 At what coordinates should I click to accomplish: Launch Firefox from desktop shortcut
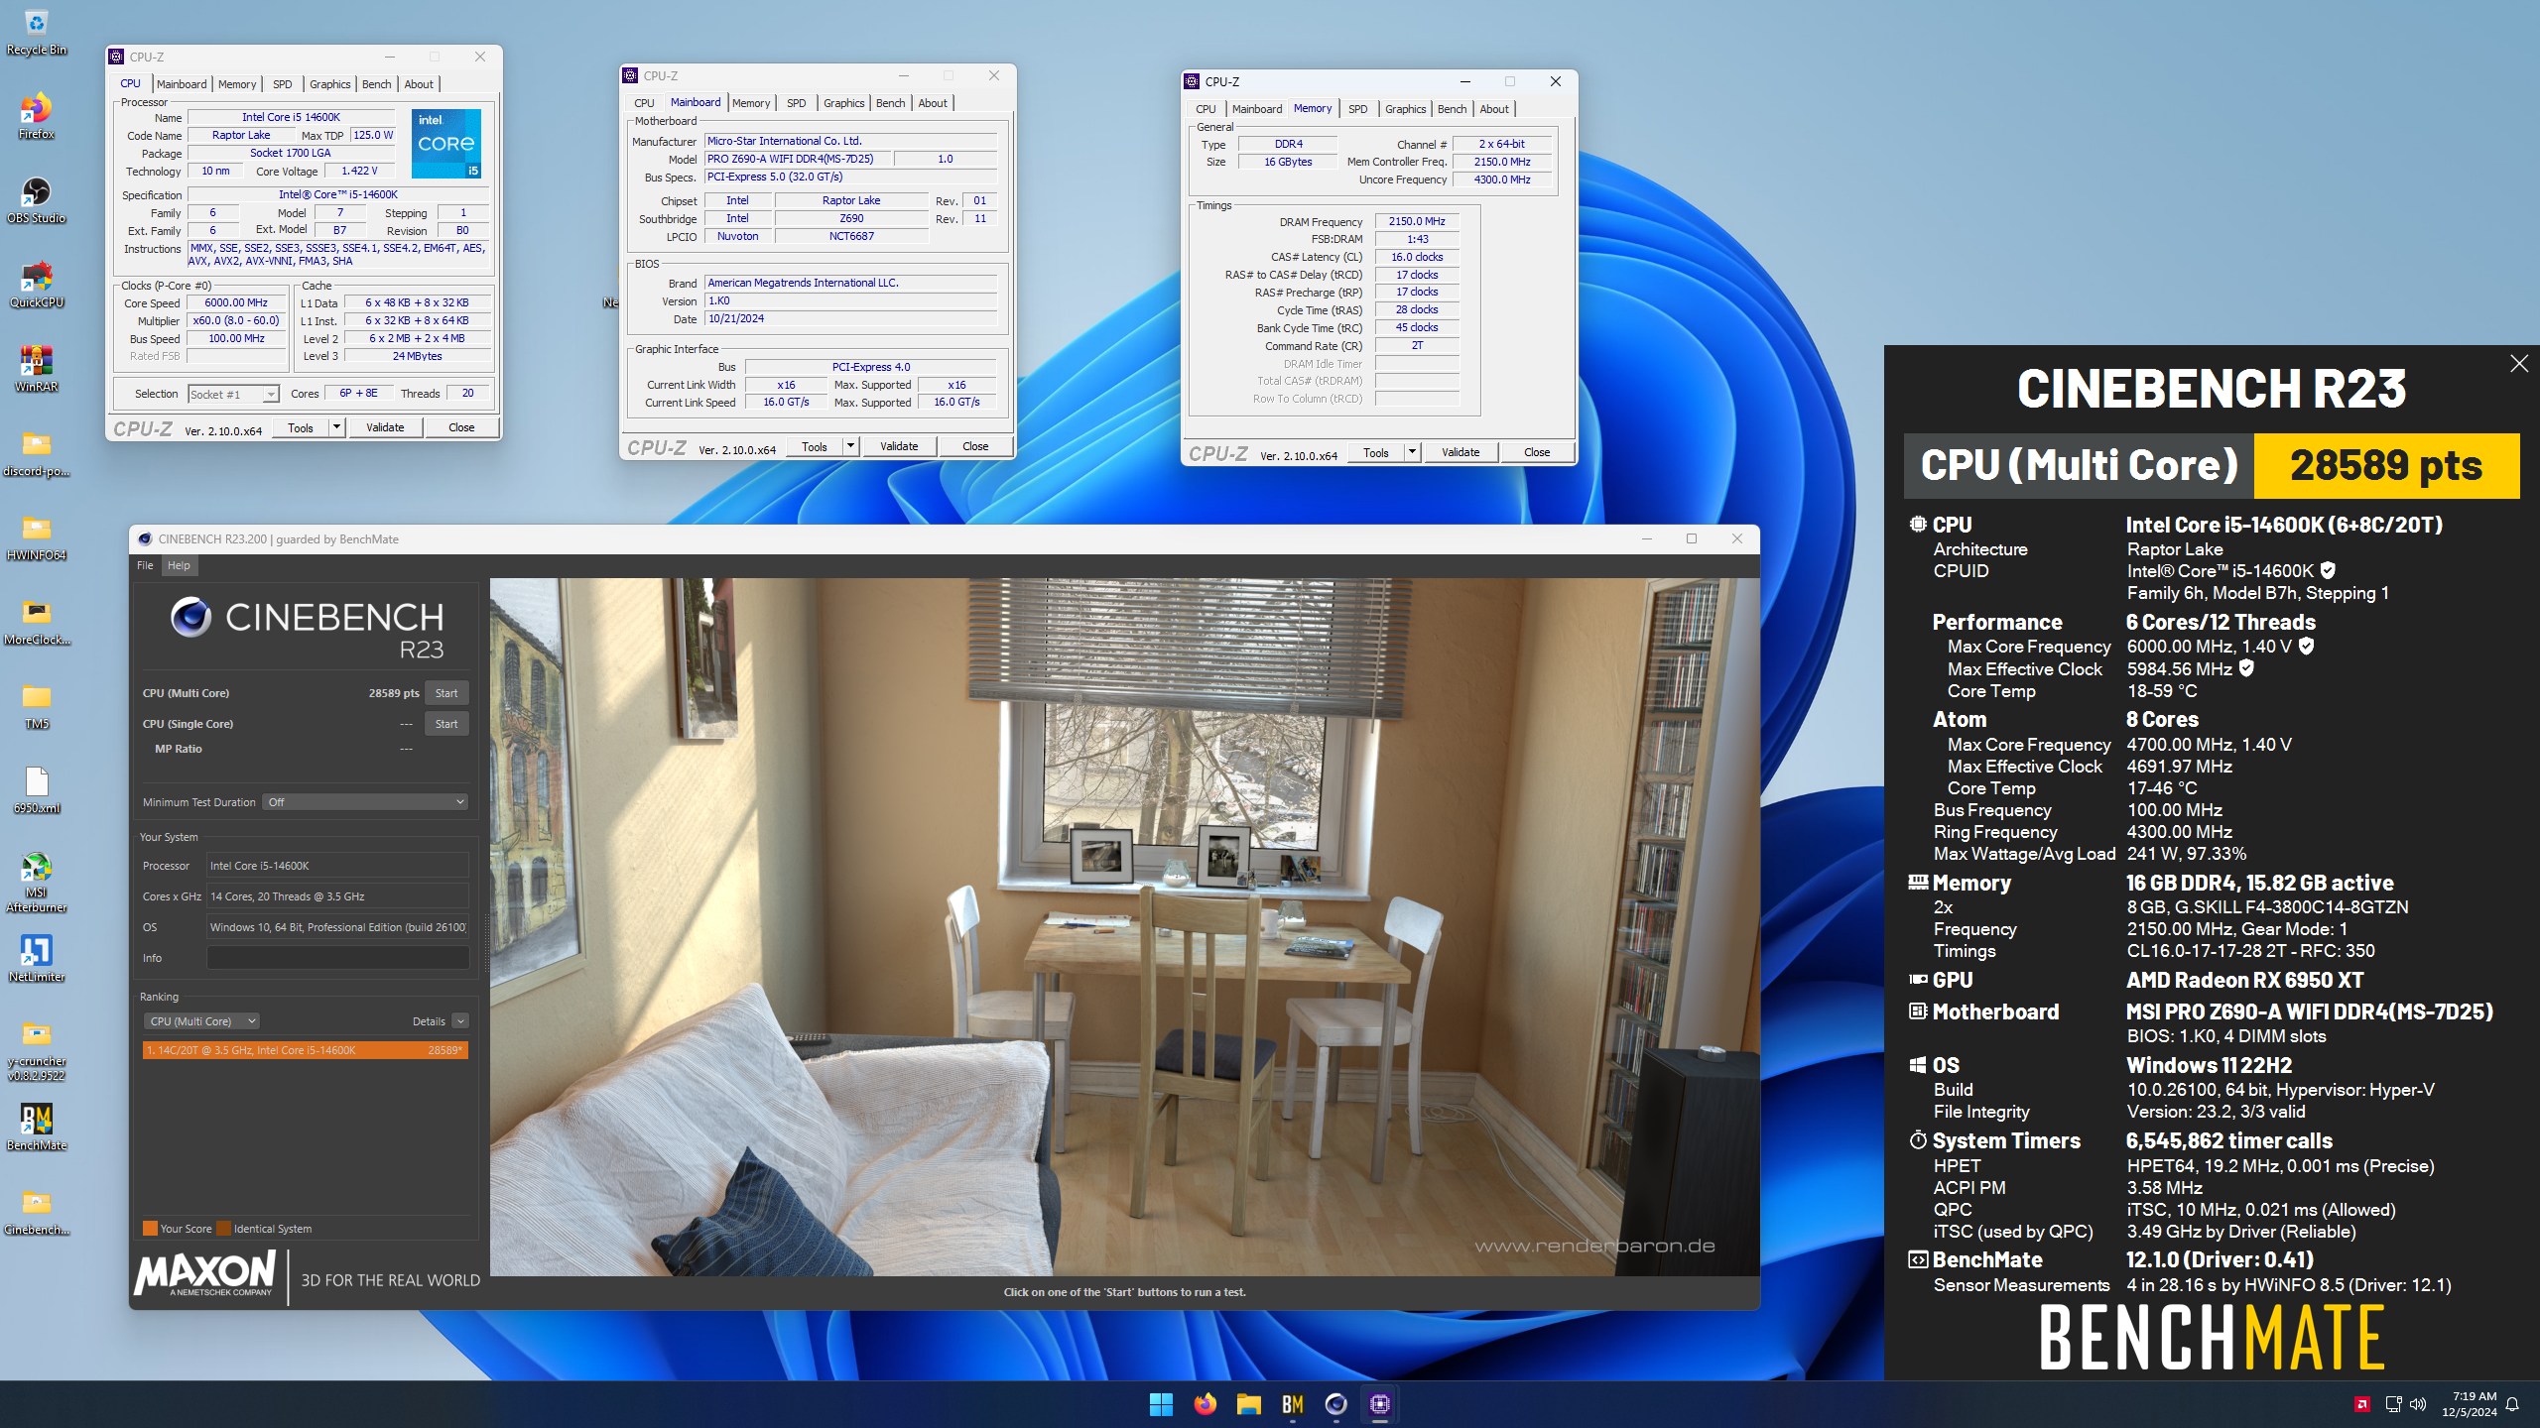(x=36, y=115)
